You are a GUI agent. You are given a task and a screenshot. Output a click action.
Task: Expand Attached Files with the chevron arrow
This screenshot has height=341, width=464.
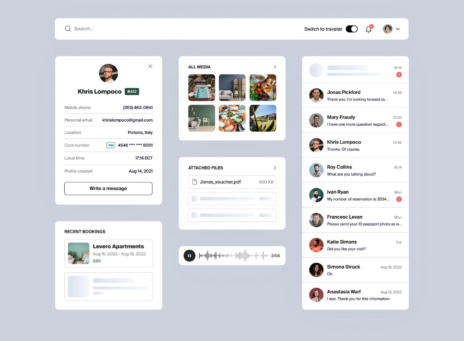(x=275, y=168)
